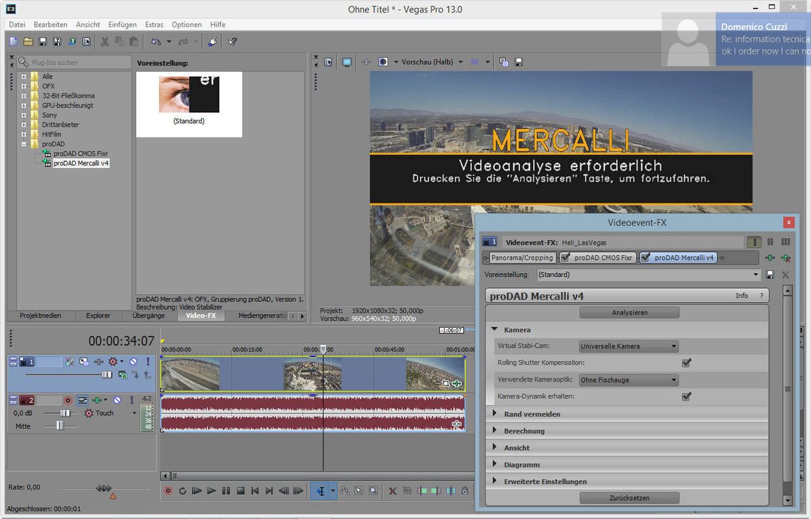Viewport: 811px width, 519px height.
Task: Select the Normal Edit tool
Action: [x=320, y=491]
